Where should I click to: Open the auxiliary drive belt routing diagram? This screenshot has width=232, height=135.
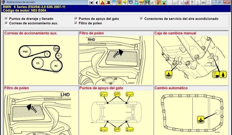pos(41,60)
